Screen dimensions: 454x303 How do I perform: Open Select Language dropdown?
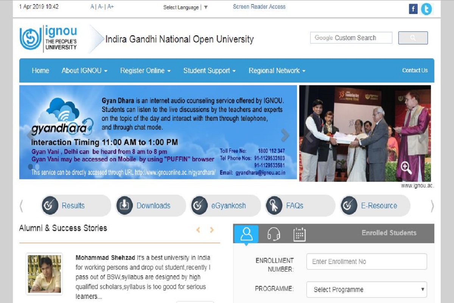point(185,7)
